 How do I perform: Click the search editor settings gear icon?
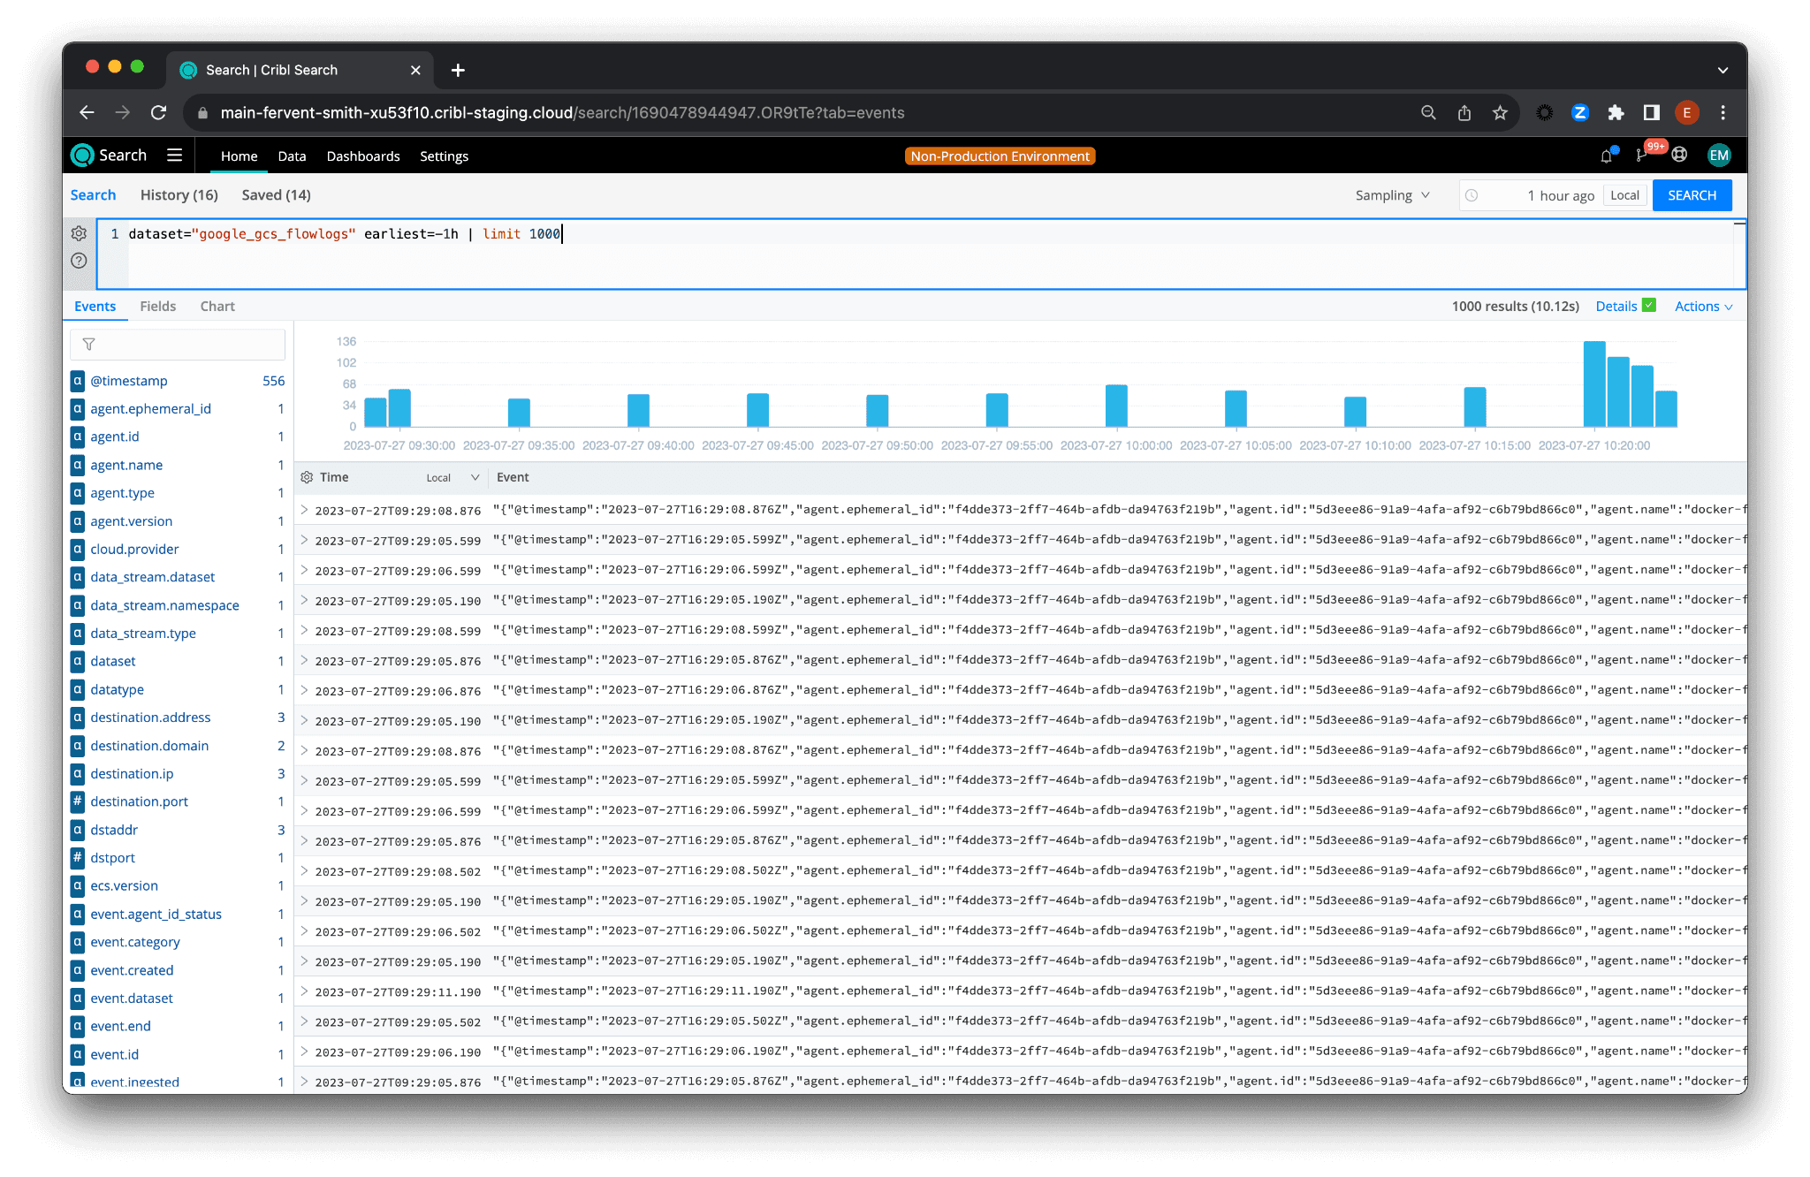point(79,233)
